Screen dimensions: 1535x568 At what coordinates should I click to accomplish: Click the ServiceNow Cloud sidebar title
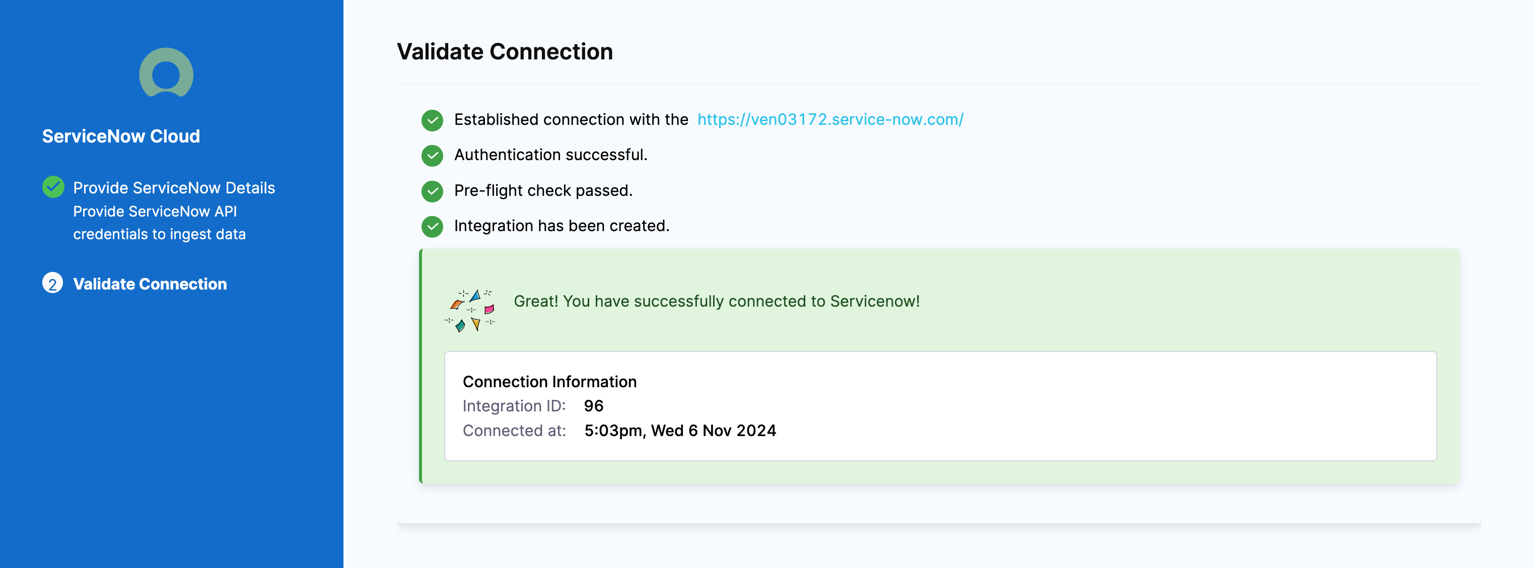click(120, 136)
